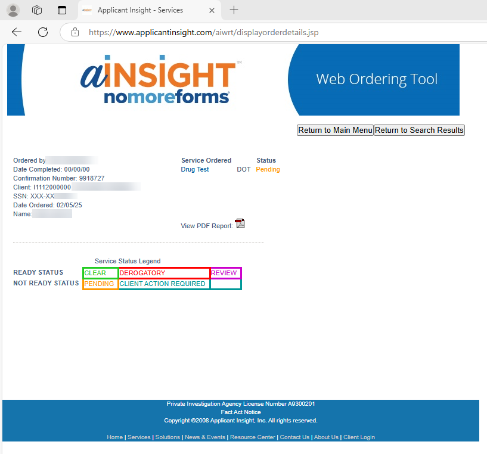View site info via padlock icon
The width and height of the screenshot is (487, 454).
pos(75,32)
